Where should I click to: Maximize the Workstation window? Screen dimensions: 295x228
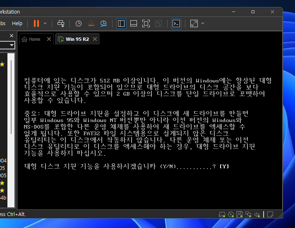click(x=253, y=12)
